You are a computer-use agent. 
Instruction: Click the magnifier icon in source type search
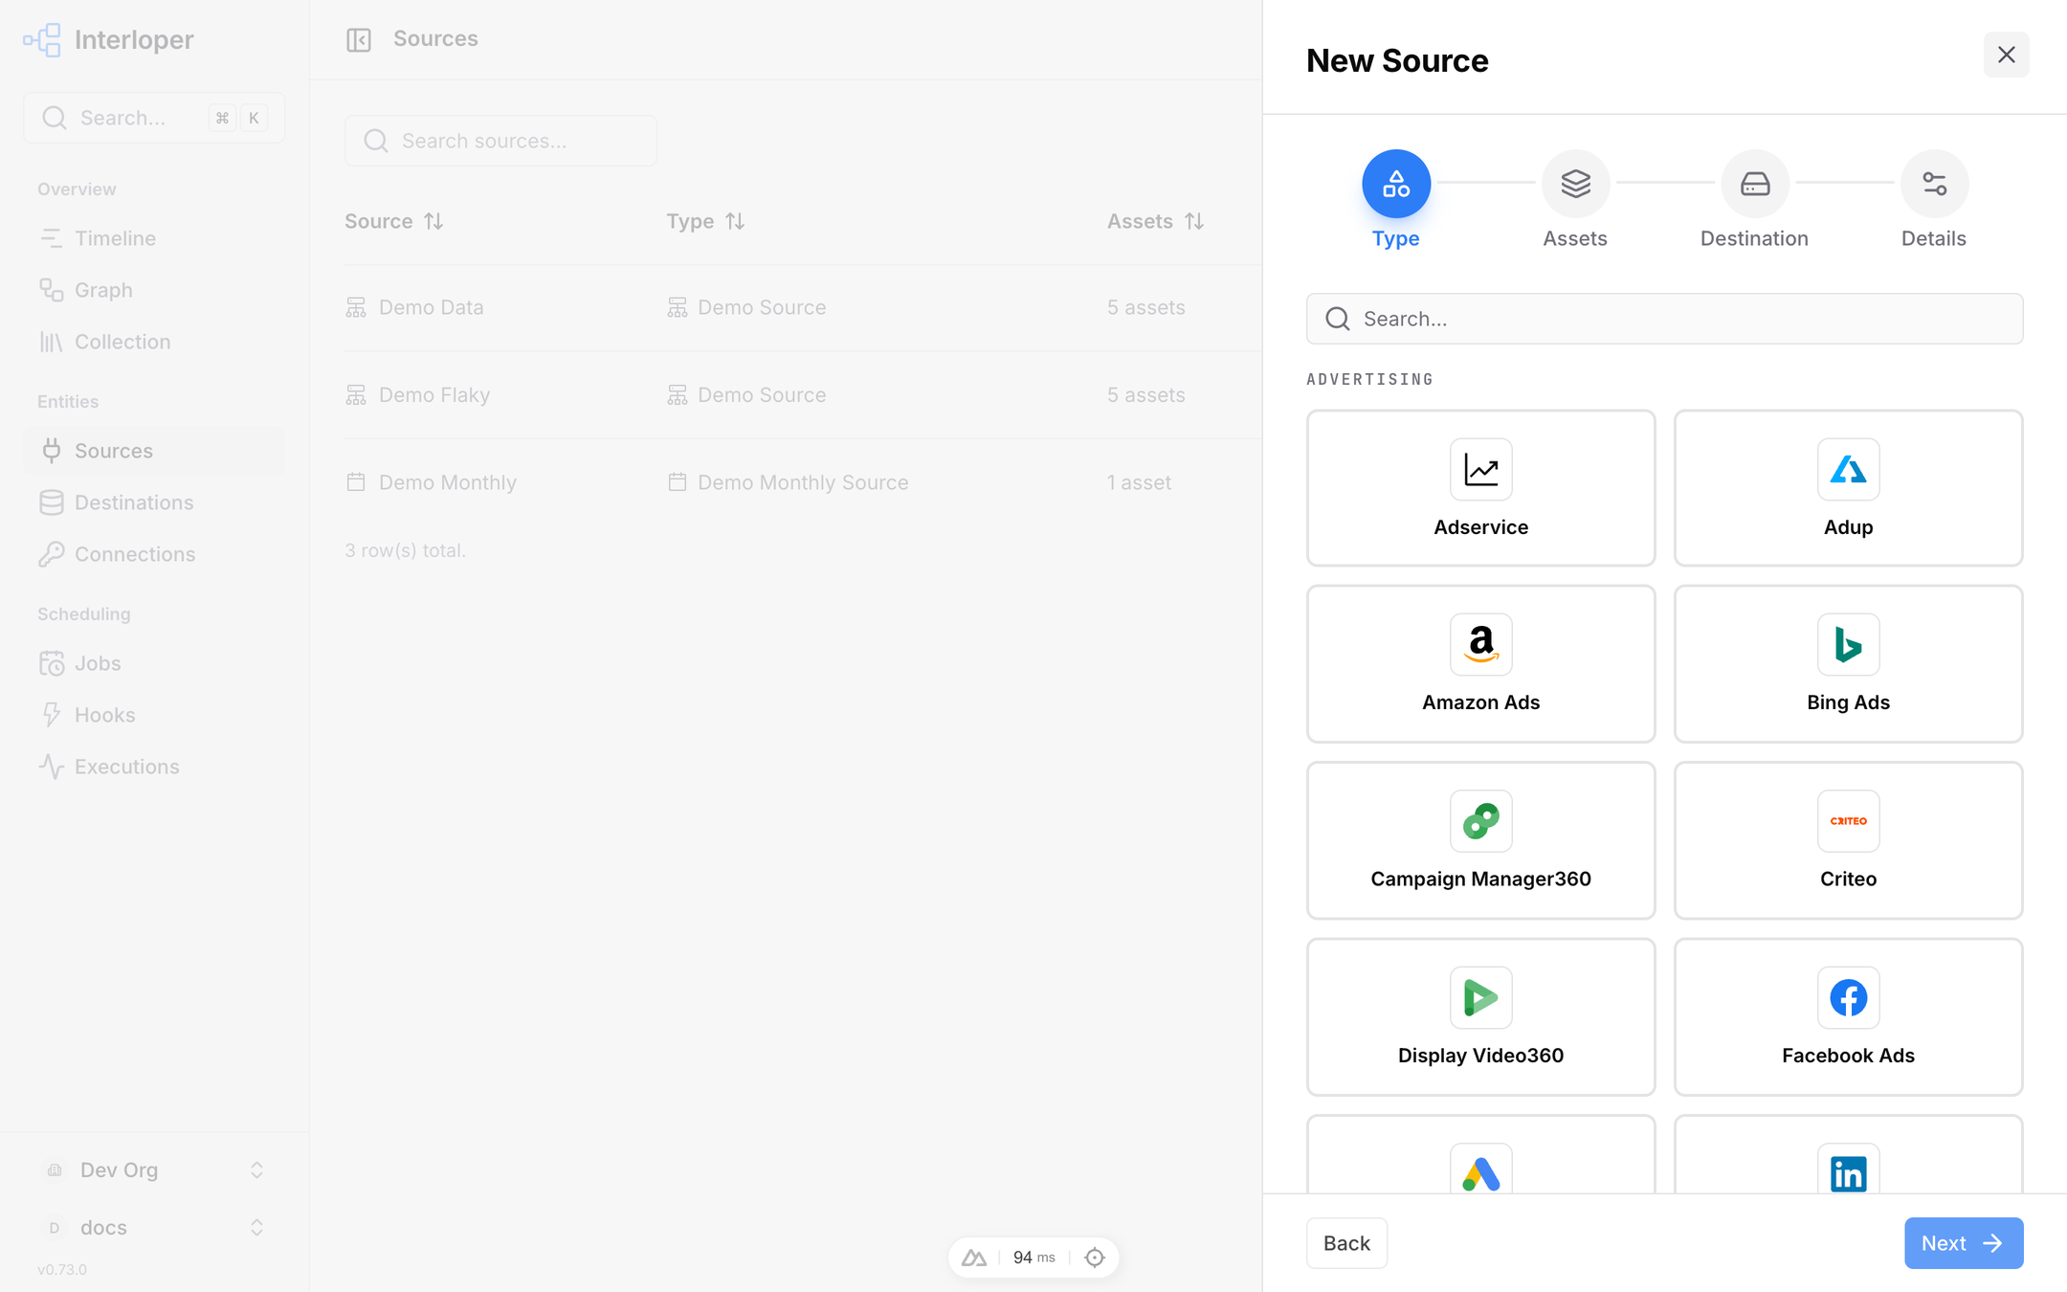click(1338, 319)
